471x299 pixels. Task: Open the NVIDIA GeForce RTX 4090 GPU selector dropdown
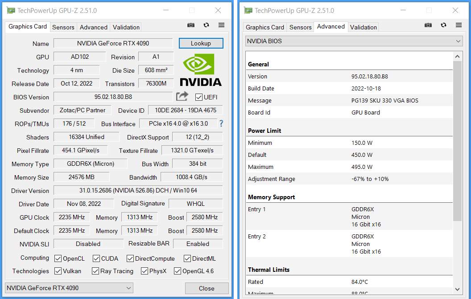pyautogui.click(x=69, y=288)
